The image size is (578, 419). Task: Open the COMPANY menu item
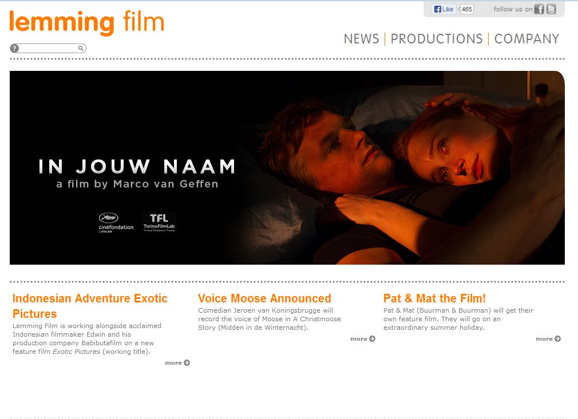526,39
